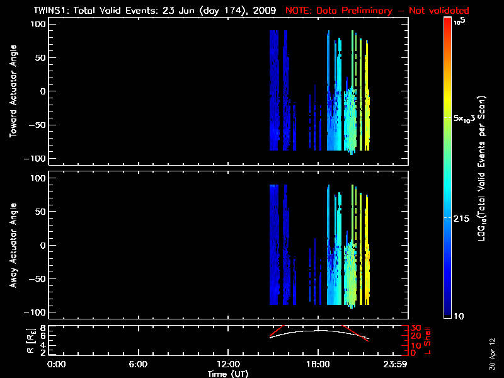This screenshot has height=378, width=504.
Task: Select the 'LOG10(Total Valid Events per Scan)' colorbar title
Action: pyautogui.click(x=484, y=167)
